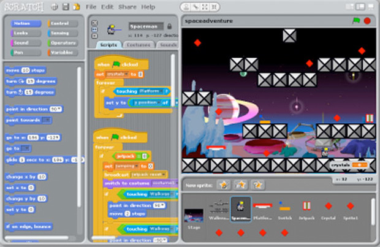
Task: Open the File menu
Action: pos(91,7)
